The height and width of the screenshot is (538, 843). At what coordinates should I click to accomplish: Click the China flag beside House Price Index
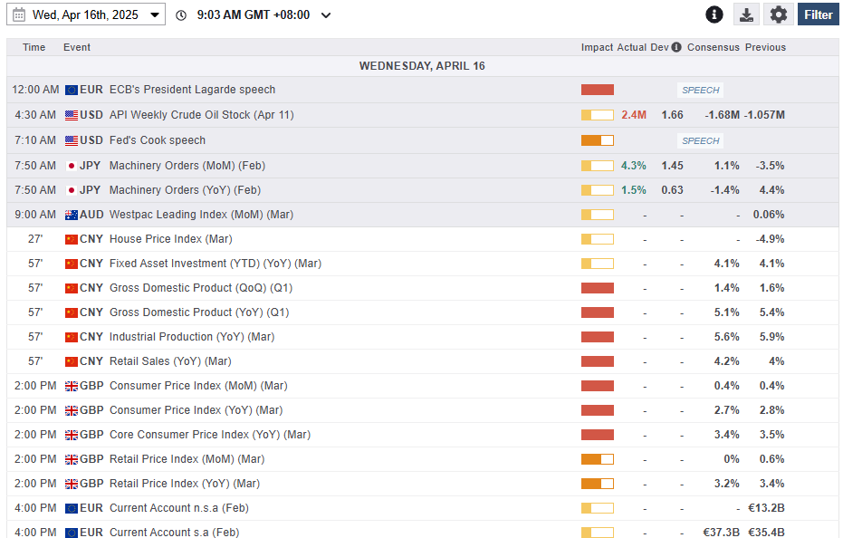pyautogui.click(x=72, y=239)
